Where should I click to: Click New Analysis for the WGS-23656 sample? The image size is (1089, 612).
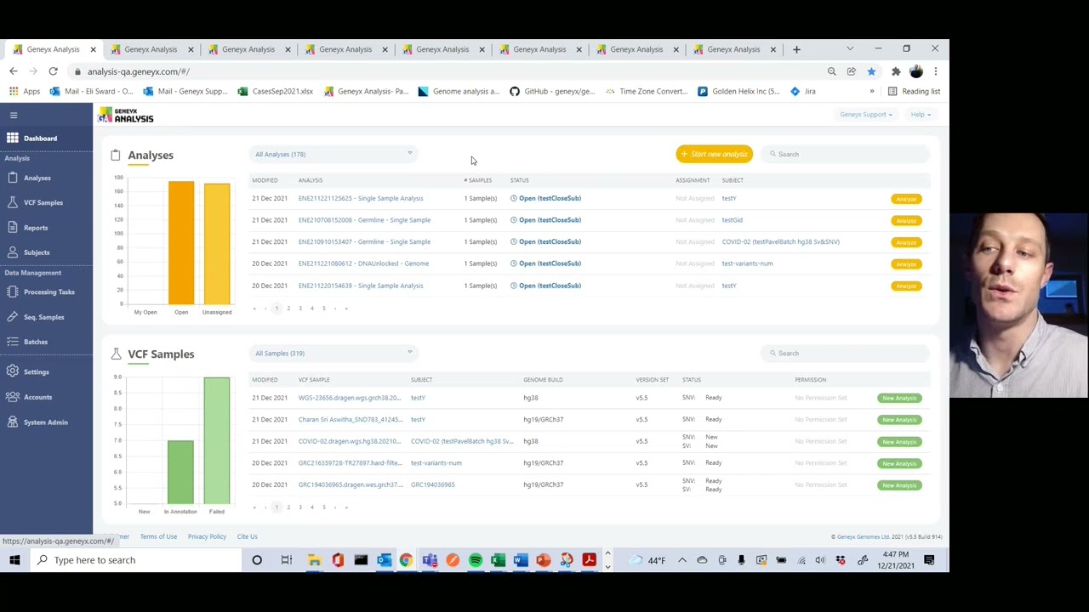pyautogui.click(x=899, y=399)
